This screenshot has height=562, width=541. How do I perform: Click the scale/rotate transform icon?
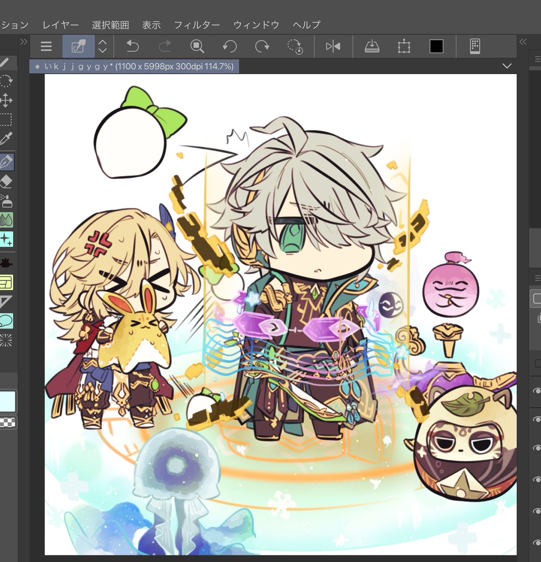(404, 46)
